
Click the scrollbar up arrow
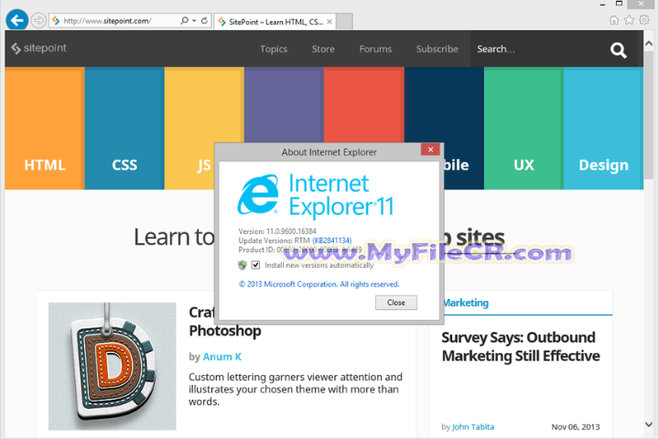coord(649,44)
